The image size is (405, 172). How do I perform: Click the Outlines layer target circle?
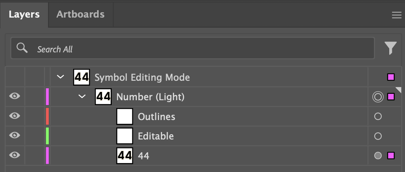coord(378,117)
